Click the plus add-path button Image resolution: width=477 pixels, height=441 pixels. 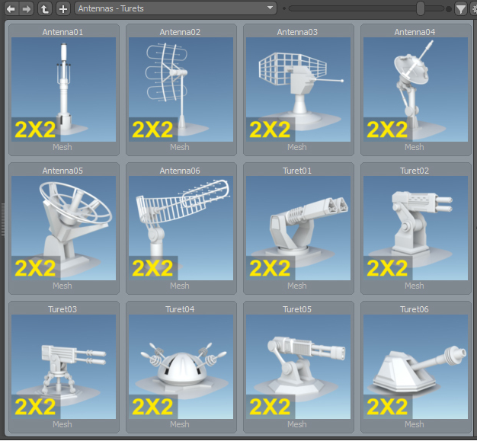(x=63, y=9)
